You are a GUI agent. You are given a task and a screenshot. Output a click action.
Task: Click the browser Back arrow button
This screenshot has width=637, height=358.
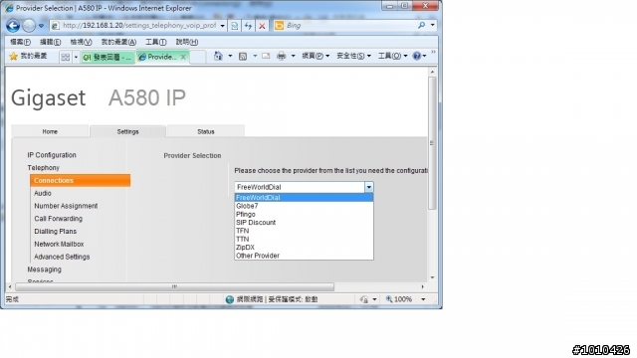(13, 26)
